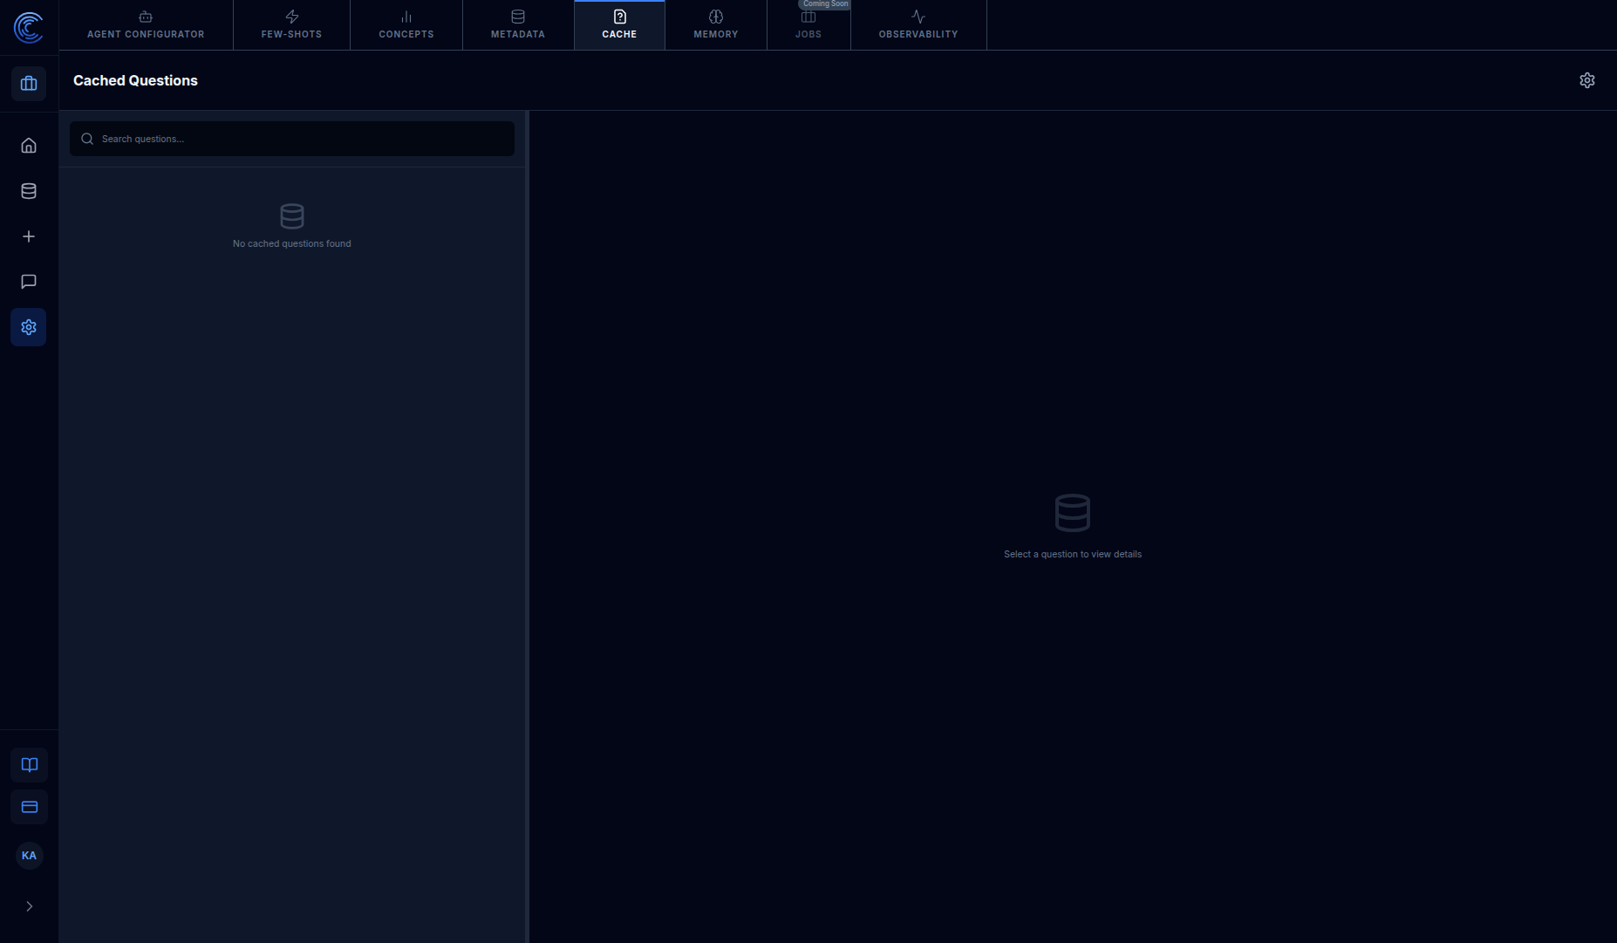
Task: Open the billing card icon
Action: (x=30, y=807)
